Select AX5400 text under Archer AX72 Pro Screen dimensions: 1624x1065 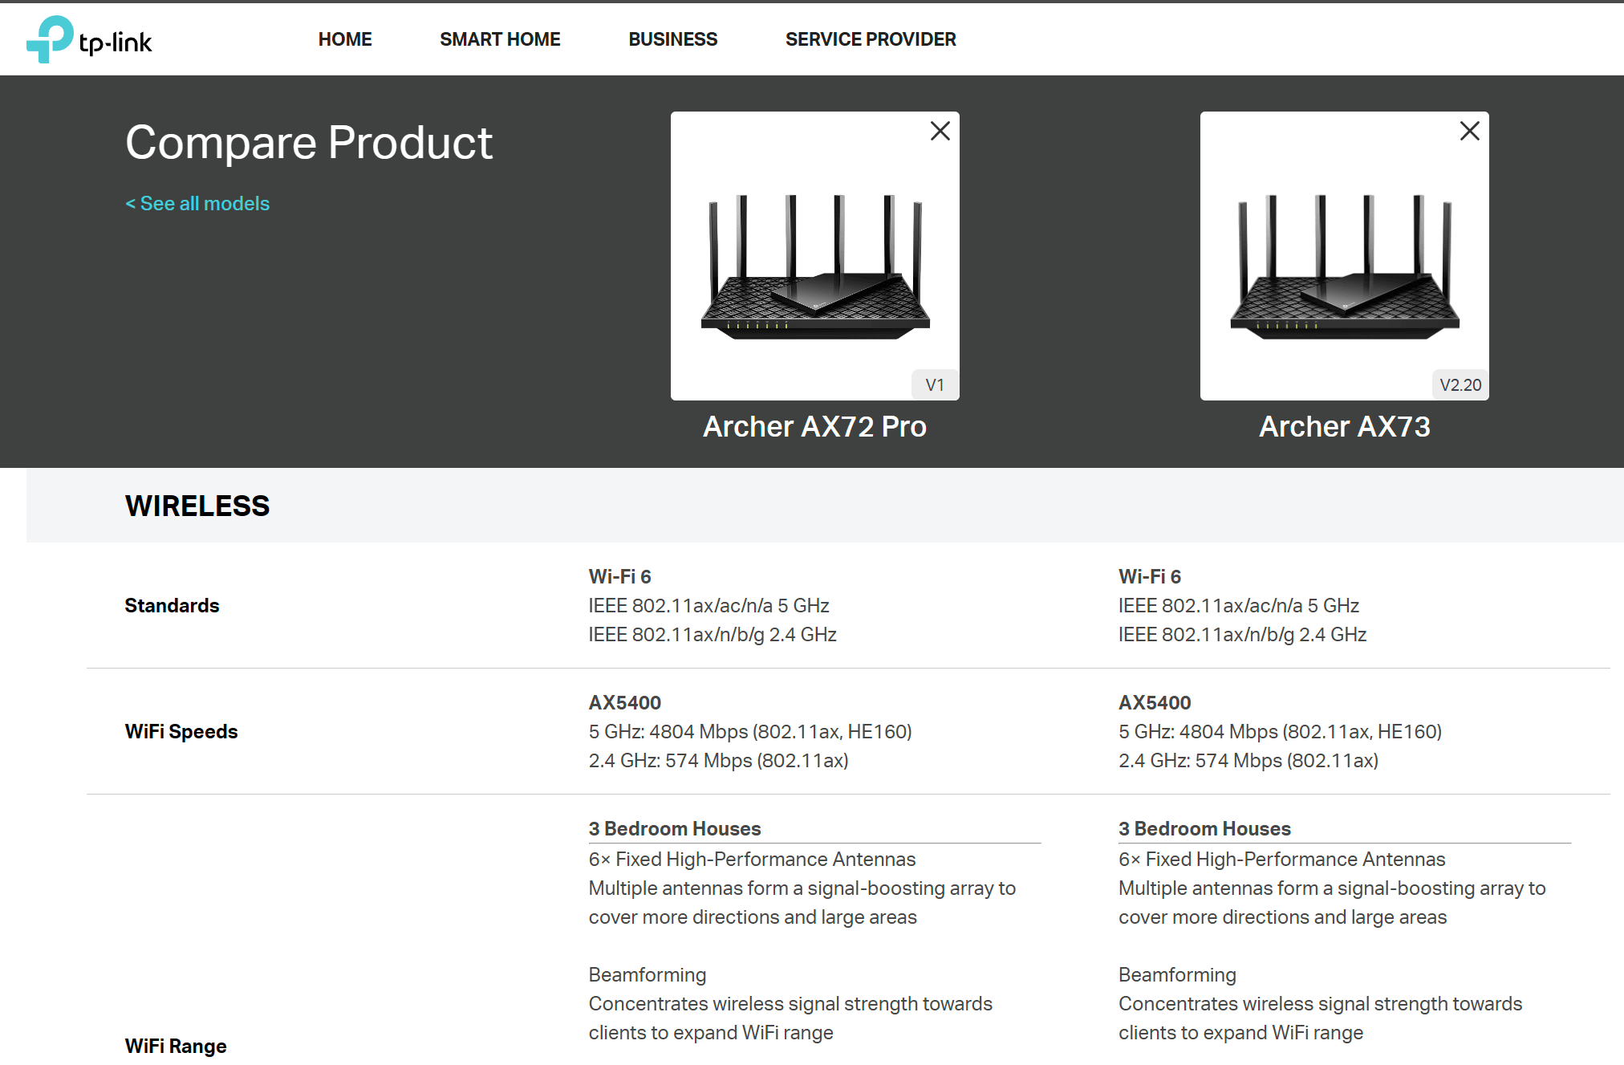coord(625,703)
